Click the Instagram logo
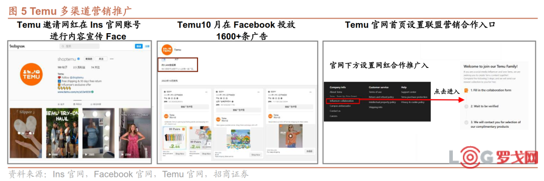The height and width of the screenshot is (181, 544). 17,46
